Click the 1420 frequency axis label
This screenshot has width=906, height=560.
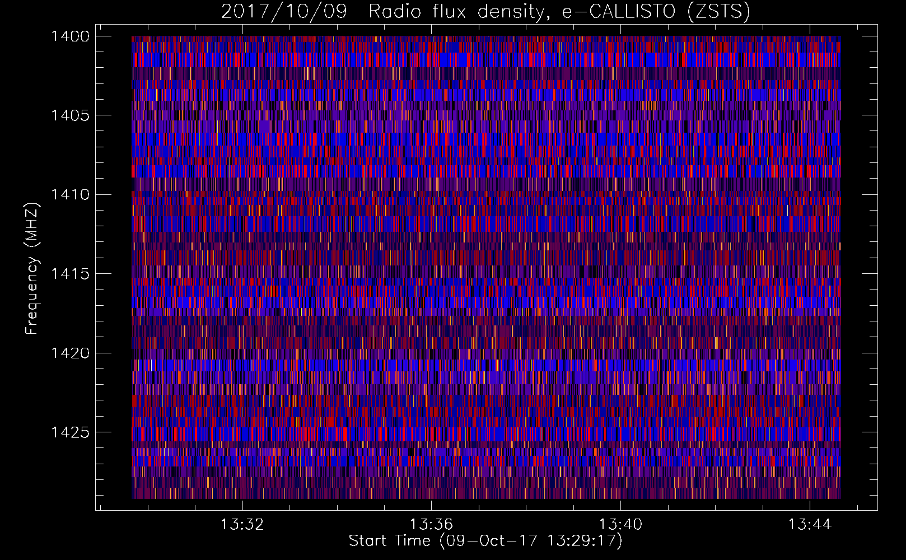coord(70,353)
